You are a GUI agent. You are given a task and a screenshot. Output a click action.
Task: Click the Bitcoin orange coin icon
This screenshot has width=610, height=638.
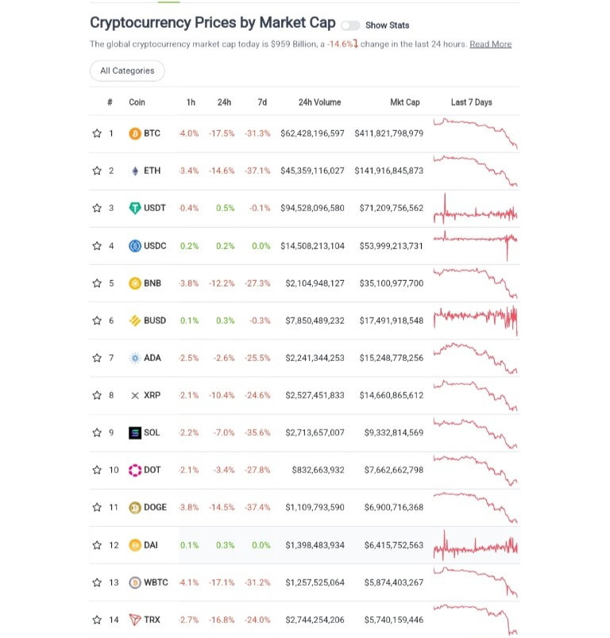[x=135, y=133]
